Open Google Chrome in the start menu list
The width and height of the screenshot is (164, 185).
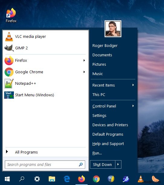pyautogui.click(x=45, y=72)
